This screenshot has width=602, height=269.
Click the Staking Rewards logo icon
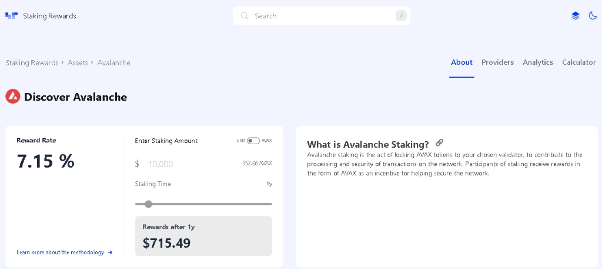[x=11, y=16]
